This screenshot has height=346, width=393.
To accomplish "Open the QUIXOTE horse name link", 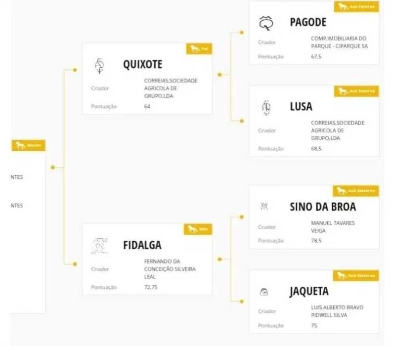I will (142, 65).
